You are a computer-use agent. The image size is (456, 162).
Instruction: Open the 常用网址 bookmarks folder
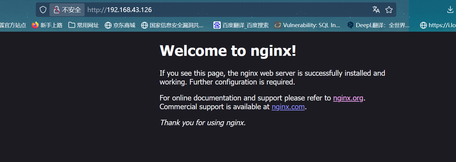pyautogui.click(x=83, y=25)
